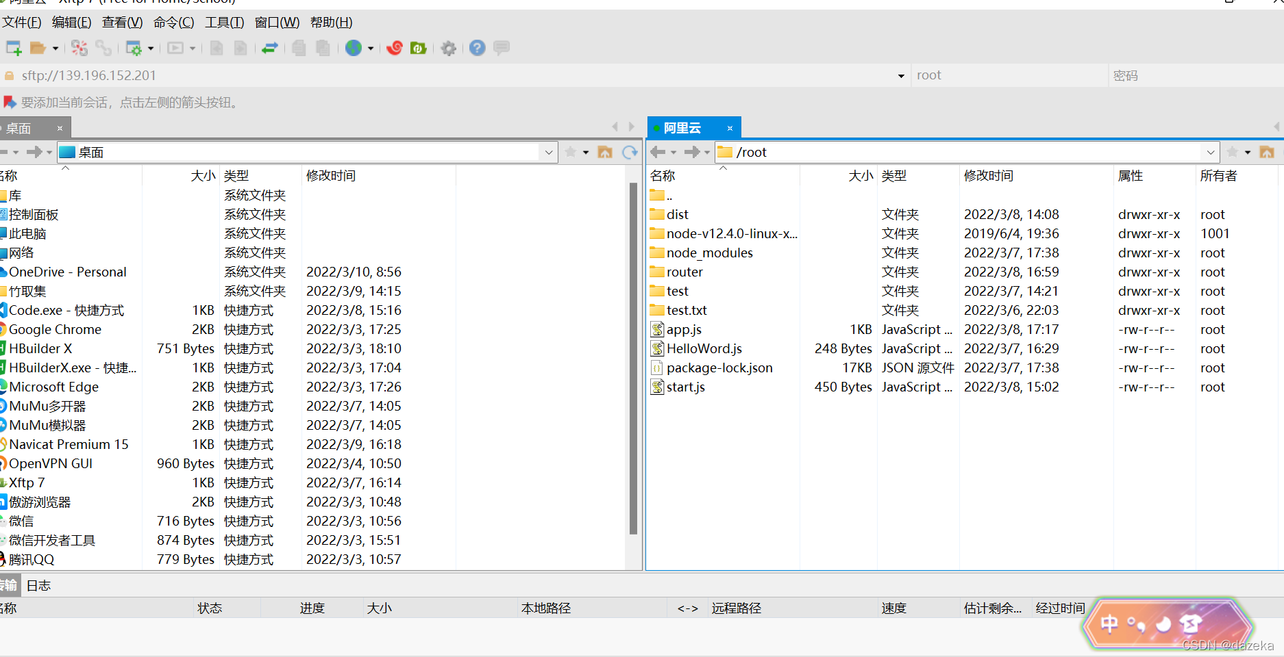Expand the remote /root path dropdown

coord(1211,153)
